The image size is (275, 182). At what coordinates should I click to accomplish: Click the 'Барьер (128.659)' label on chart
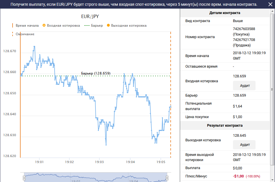tap(96, 73)
